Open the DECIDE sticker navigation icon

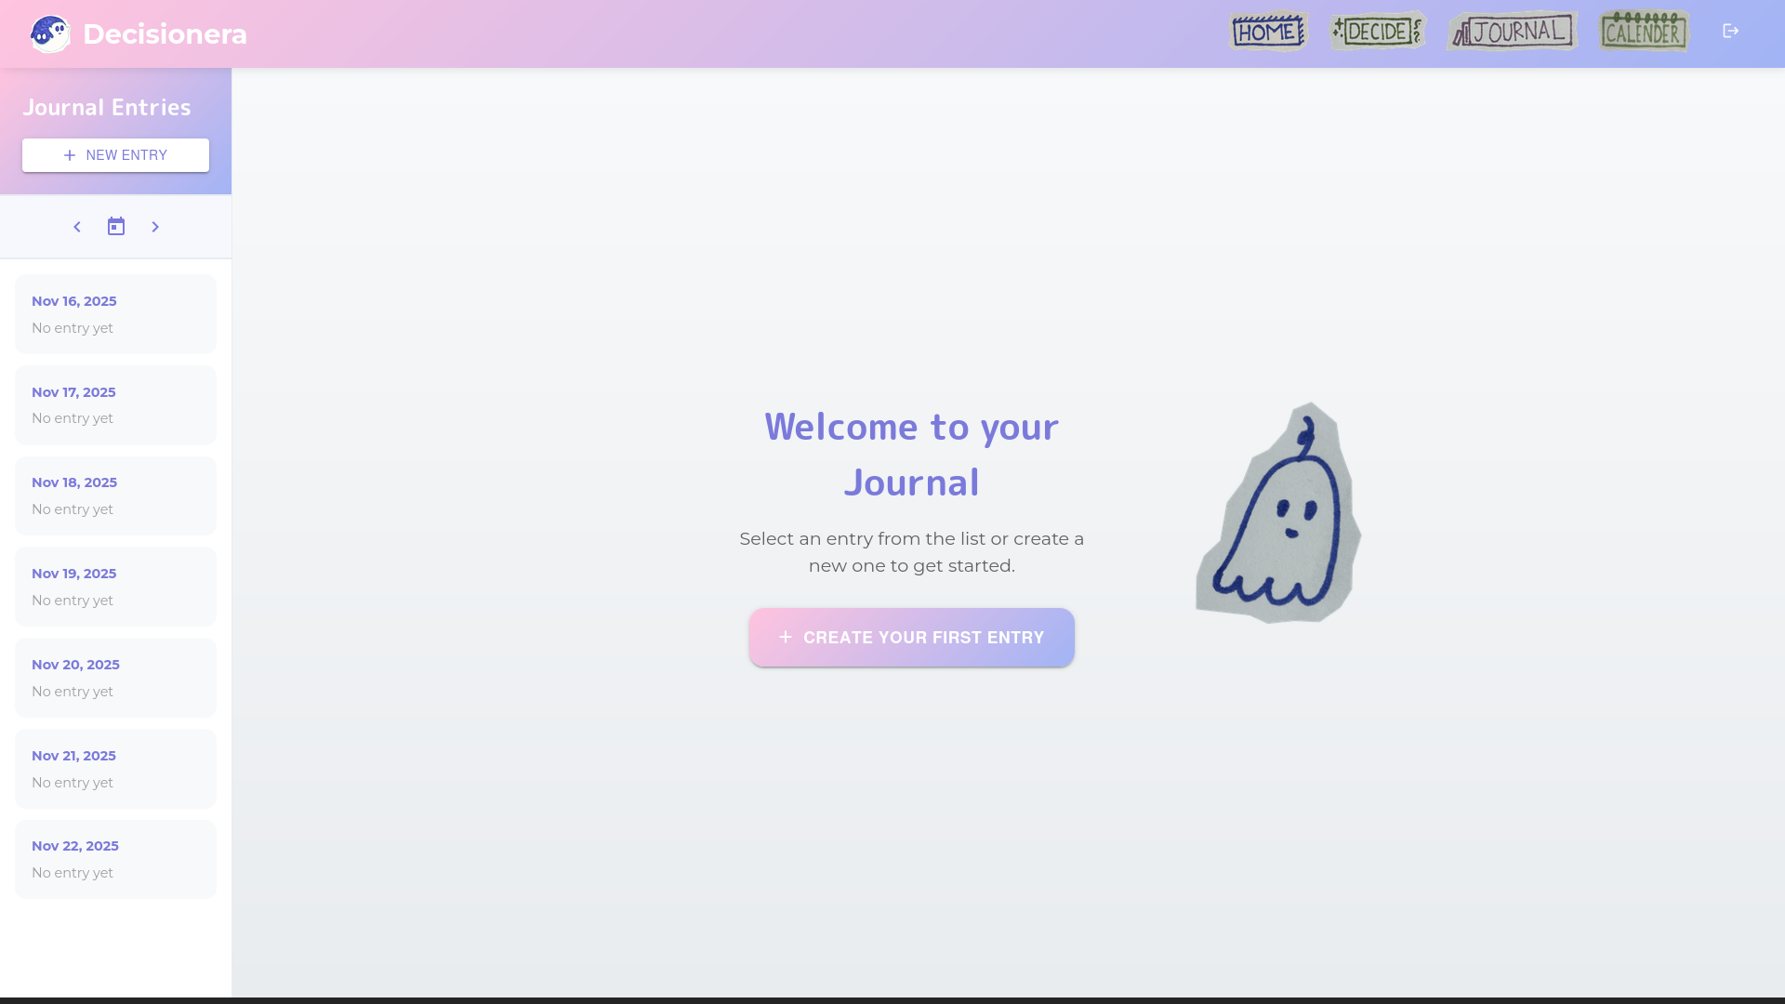[1378, 32]
